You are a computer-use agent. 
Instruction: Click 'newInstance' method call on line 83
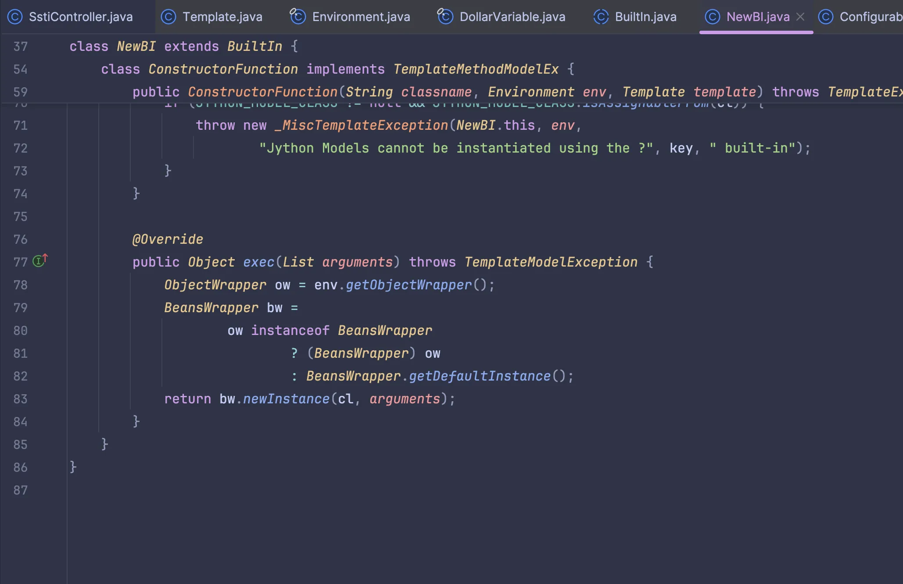286,399
